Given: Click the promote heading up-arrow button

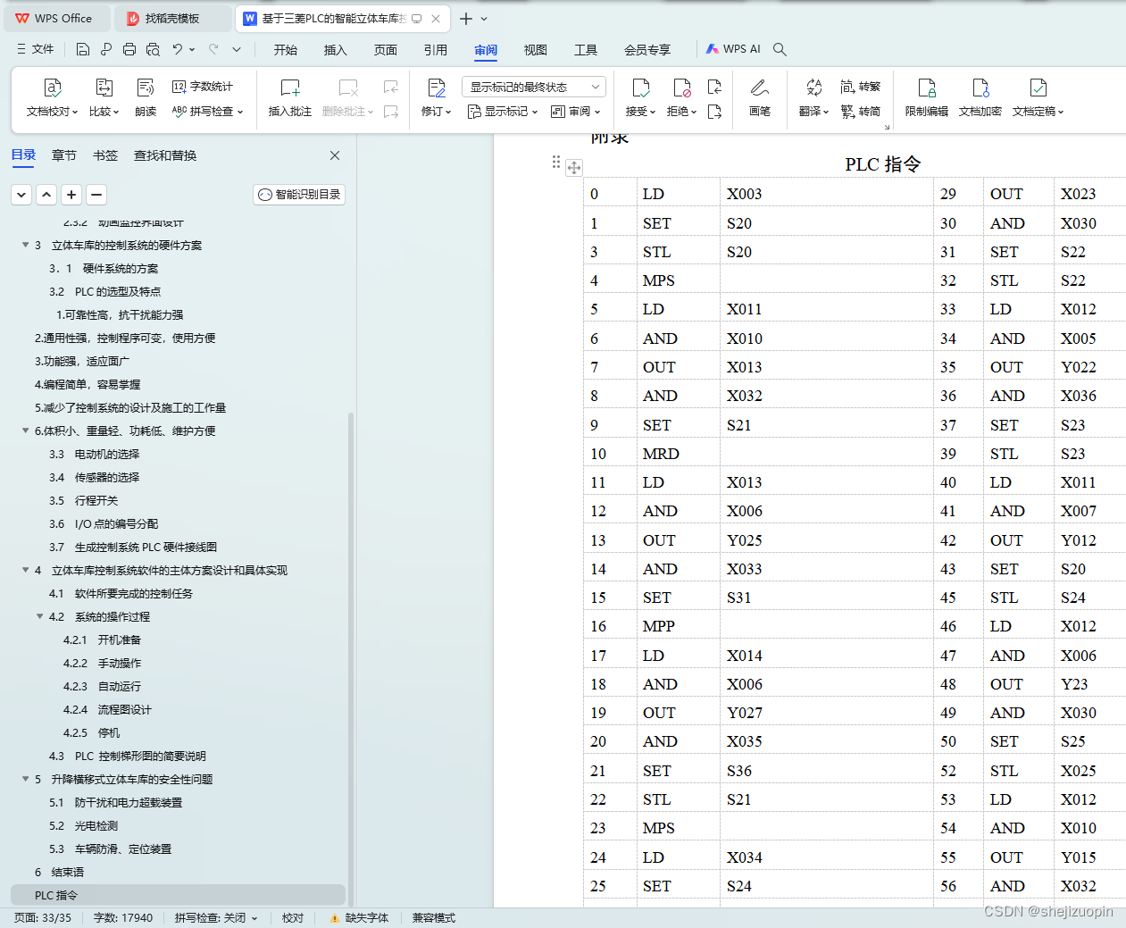Looking at the screenshot, I should point(46,195).
